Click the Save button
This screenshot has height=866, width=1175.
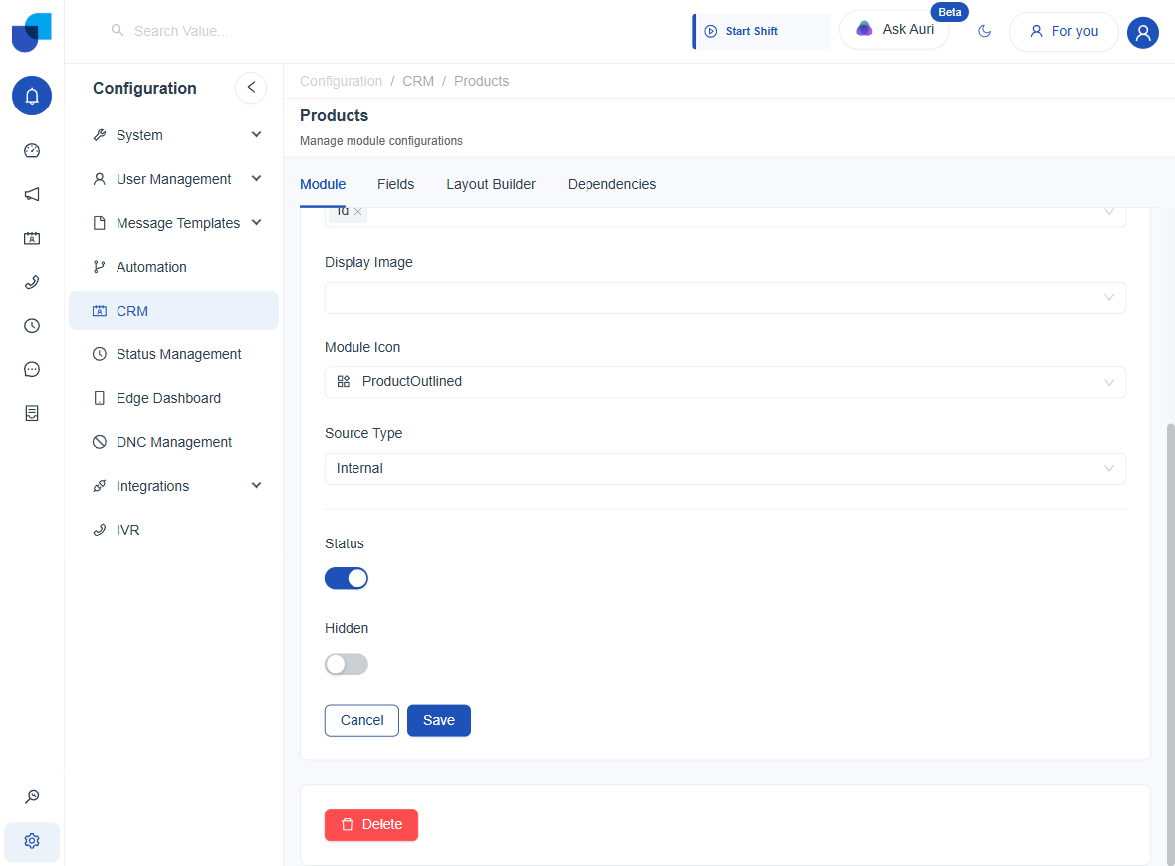(439, 720)
